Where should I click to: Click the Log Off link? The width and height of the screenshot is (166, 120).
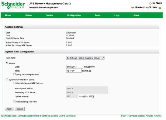coord(148,7)
